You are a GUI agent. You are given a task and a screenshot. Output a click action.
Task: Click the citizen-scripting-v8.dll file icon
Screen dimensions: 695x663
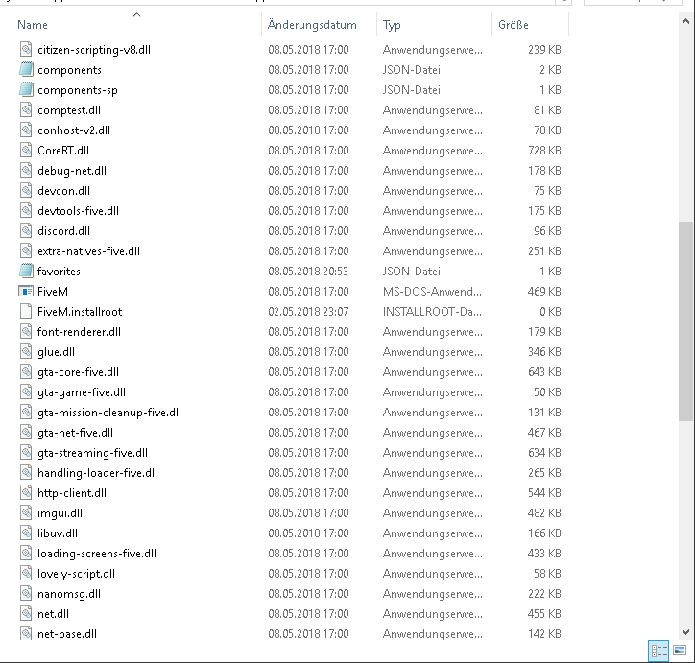click(26, 49)
